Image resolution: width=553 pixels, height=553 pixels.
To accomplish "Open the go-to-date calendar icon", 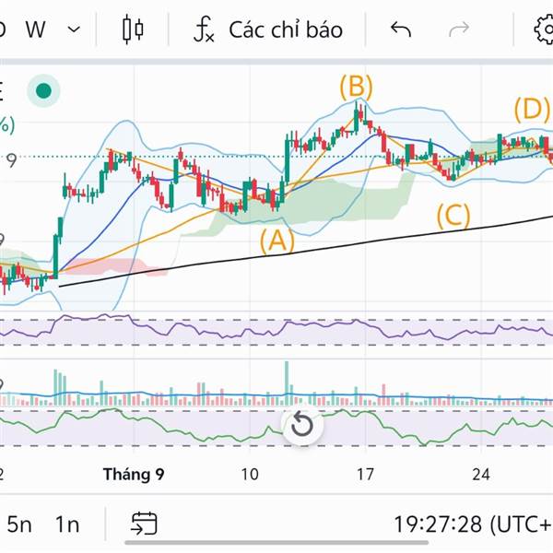I will 144,524.
